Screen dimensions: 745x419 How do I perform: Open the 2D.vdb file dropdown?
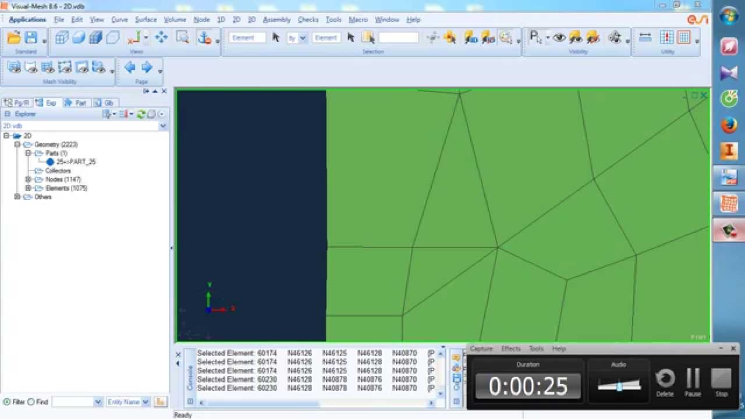pos(163,126)
